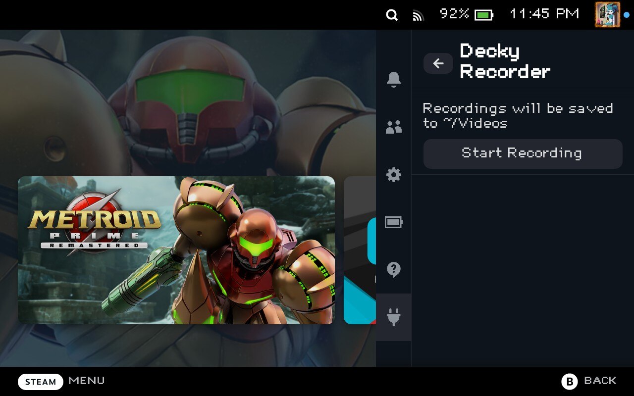The height and width of the screenshot is (396, 634).
Task: Click the MENU label in footer
Action: (x=87, y=381)
